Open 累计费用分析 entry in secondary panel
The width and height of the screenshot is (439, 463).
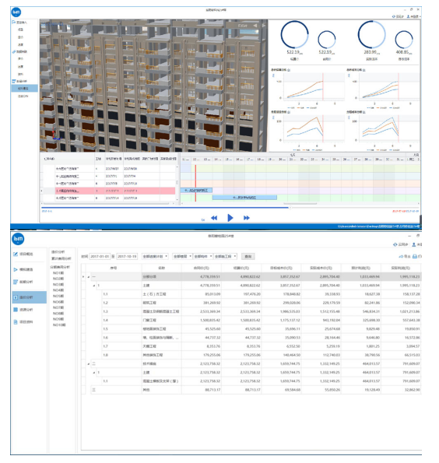click(61, 258)
